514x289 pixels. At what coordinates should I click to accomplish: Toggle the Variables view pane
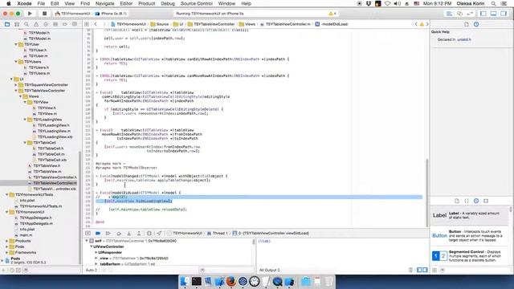[x=419, y=270]
